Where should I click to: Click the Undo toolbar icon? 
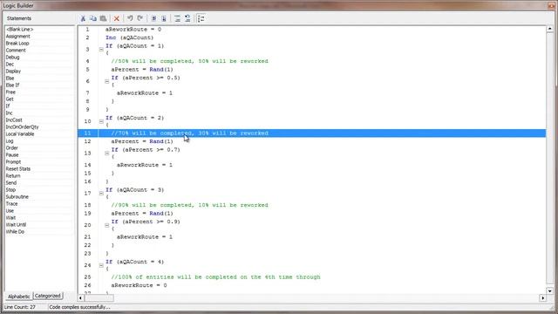tap(130, 18)
